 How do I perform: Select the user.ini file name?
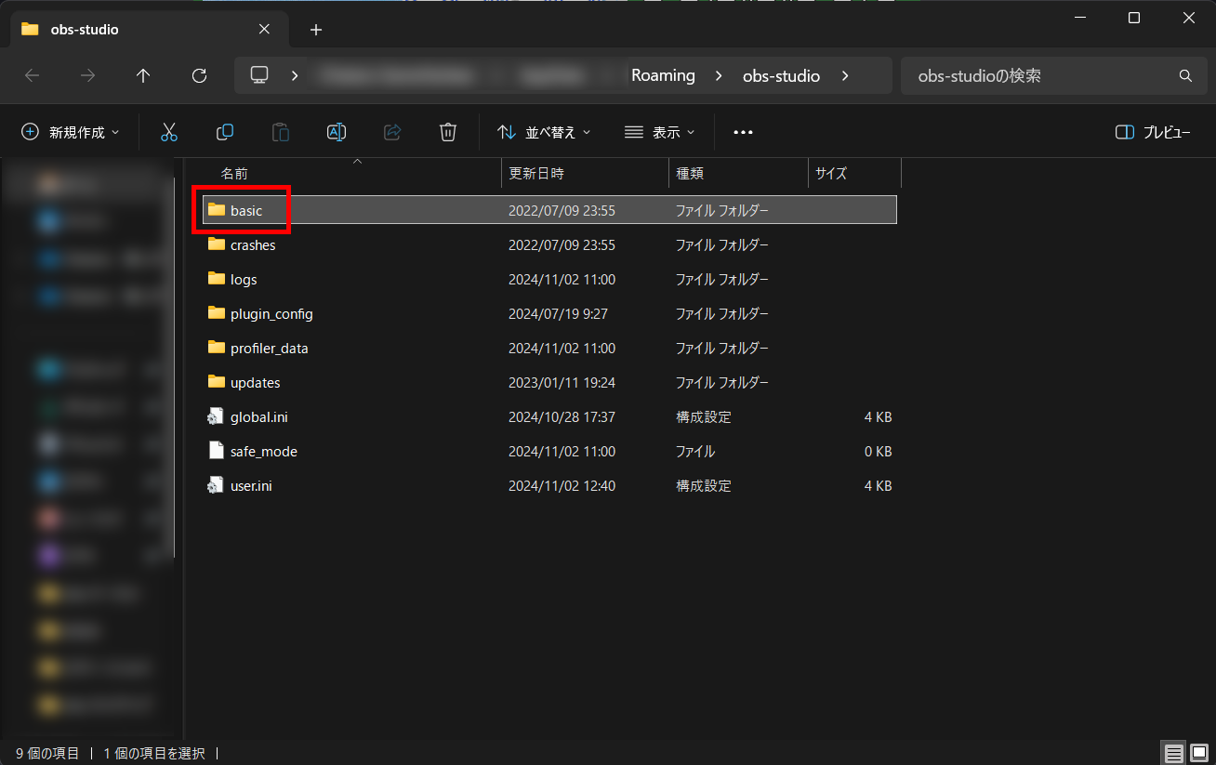tap(251, 486)
